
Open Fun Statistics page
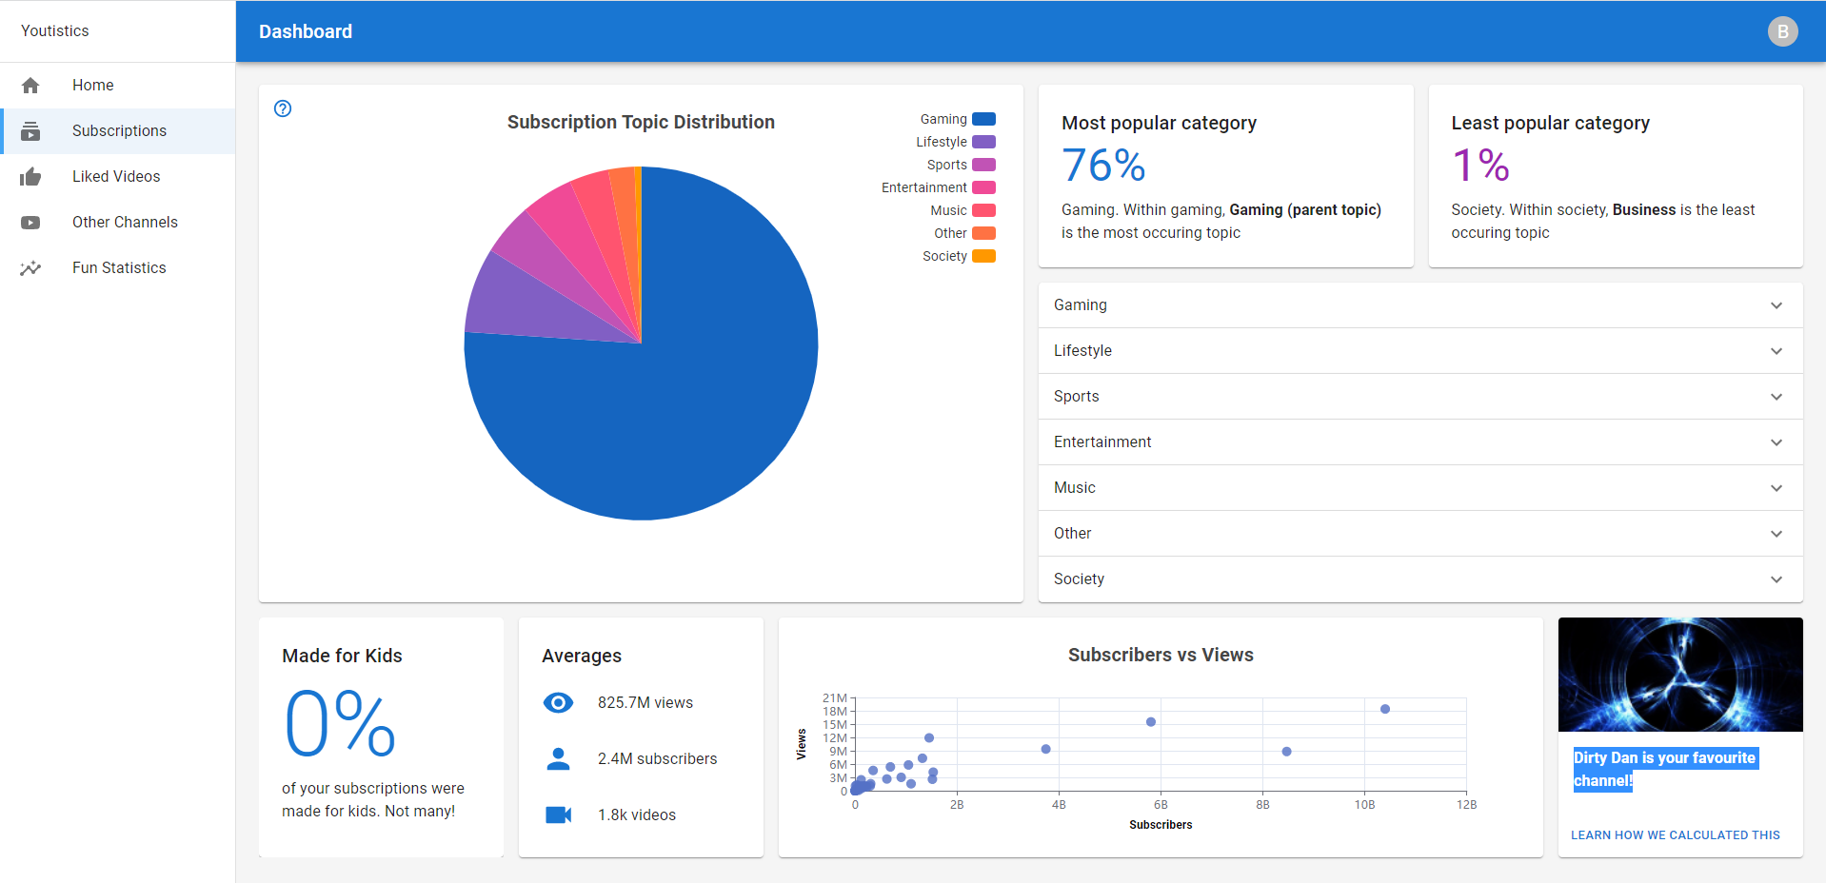click(x=118, y=268)
